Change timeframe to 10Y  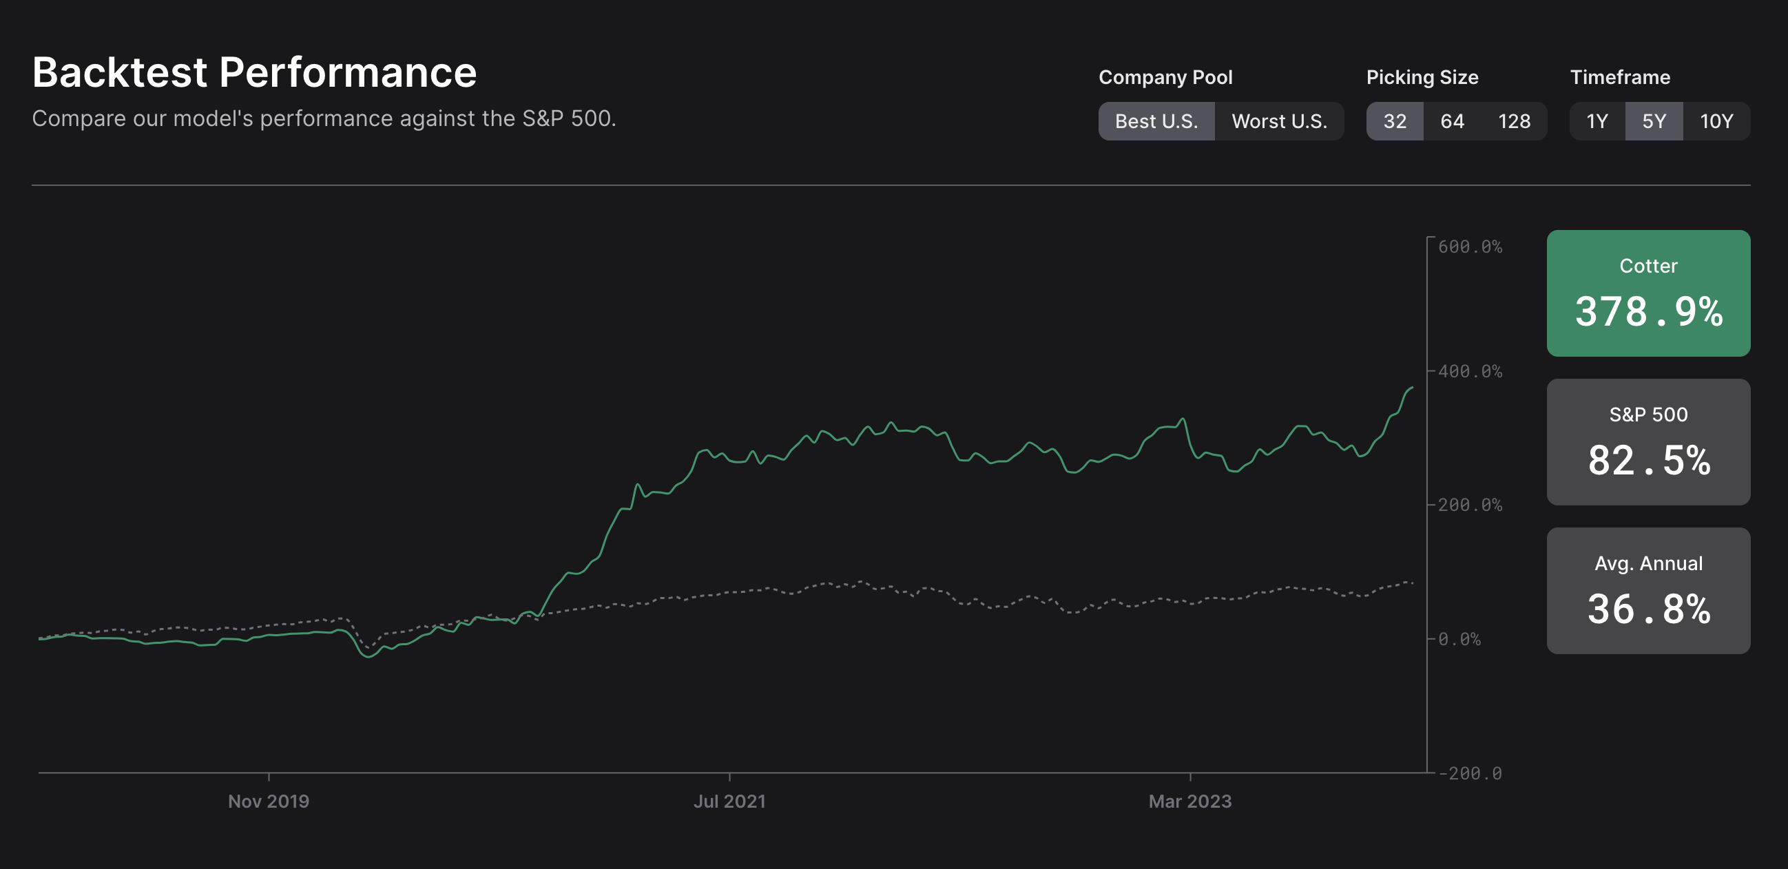1716,121
